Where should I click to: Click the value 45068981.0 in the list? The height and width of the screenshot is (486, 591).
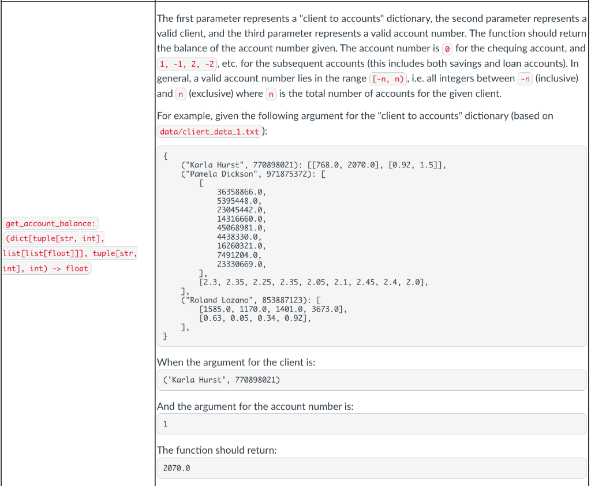(241, 228)
